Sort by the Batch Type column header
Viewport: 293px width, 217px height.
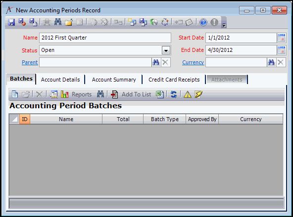coord(165,119)
